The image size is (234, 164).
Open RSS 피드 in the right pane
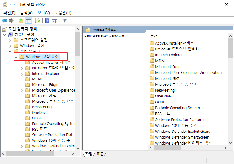coord(163,114)
